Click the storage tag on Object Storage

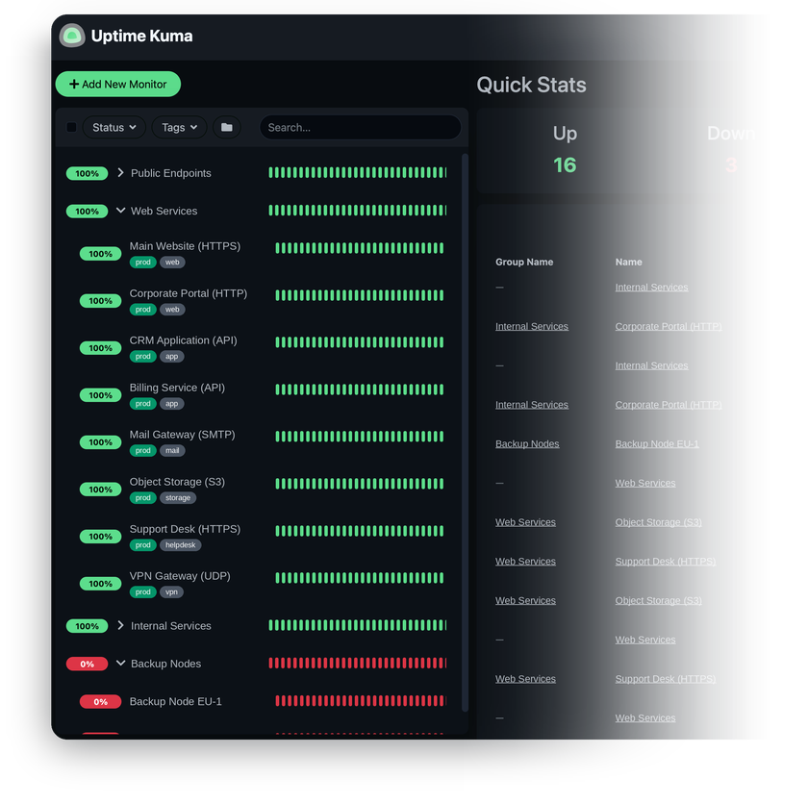(x=178, y=498)
